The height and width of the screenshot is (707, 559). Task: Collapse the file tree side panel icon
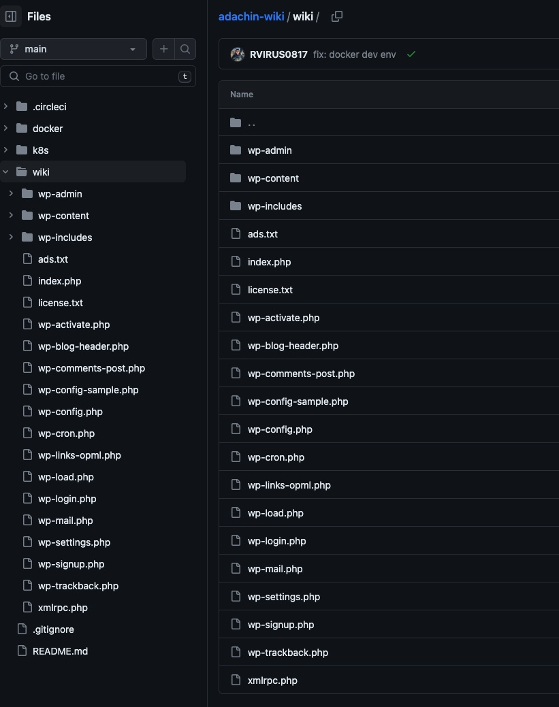[11, 16]
